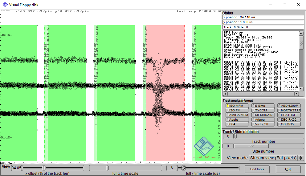This screenshot has height=176, width=306.
Task: Enable MEMBRAIN track analysis format
Action: (263, 115)
